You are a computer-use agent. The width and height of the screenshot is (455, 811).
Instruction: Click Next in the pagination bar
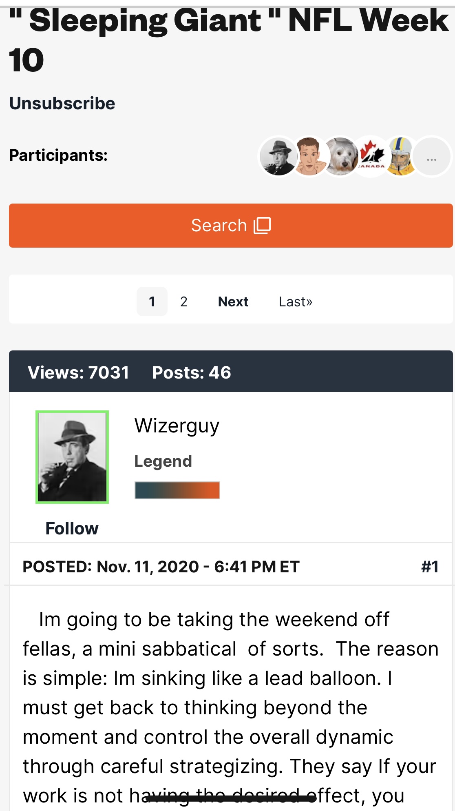pyautogui.click(x=233, y=301)
